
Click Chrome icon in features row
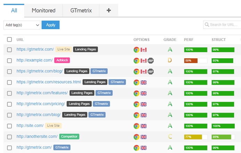click(136, 93)
